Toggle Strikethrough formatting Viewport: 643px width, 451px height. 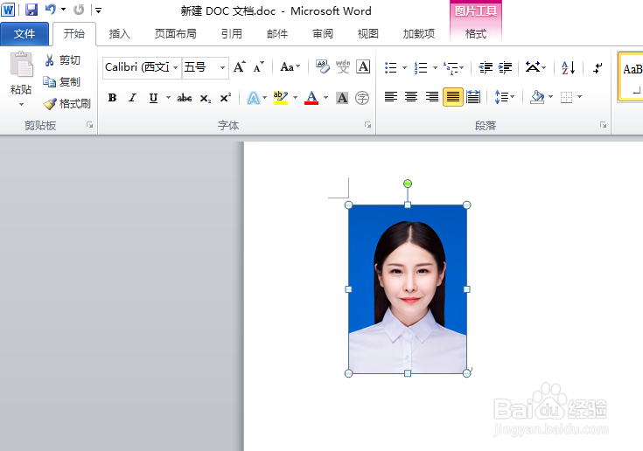coord(185,98)
